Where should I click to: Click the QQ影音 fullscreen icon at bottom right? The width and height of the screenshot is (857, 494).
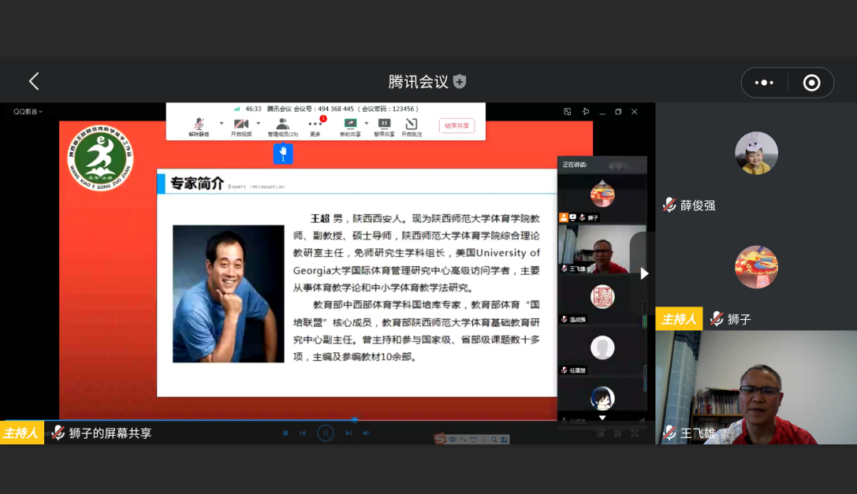click(x=635, y=433)
